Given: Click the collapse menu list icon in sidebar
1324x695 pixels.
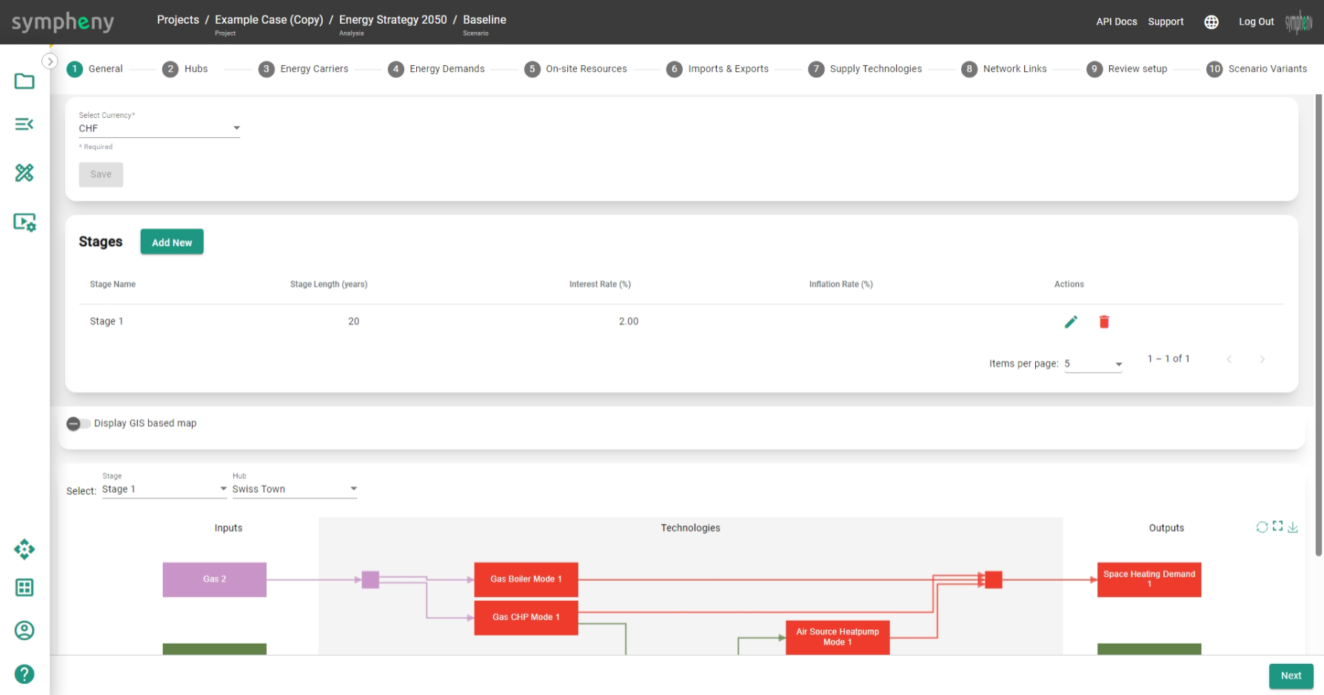Looking at the screenshot, I should tap(24, 124).
